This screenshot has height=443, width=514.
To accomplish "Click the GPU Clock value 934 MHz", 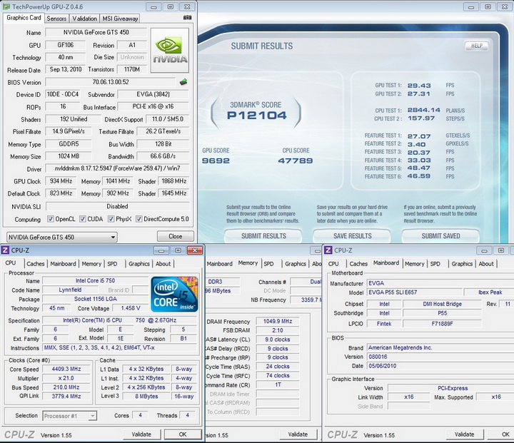I will click(61, 181).
